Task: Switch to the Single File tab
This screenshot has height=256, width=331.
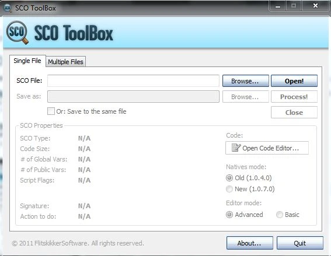Action: coord(27,61)
